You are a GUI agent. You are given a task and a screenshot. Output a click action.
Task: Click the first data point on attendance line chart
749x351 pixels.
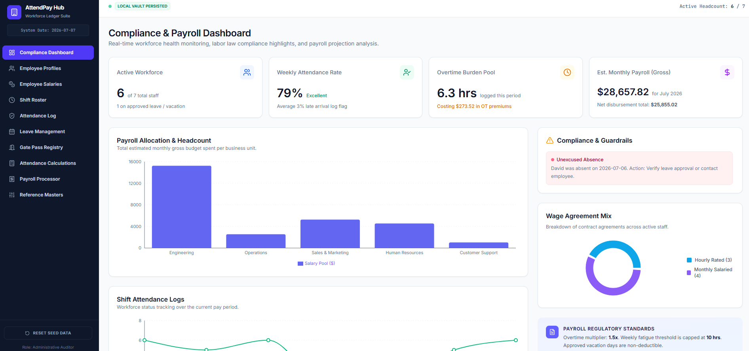click(x=144, y=340)
